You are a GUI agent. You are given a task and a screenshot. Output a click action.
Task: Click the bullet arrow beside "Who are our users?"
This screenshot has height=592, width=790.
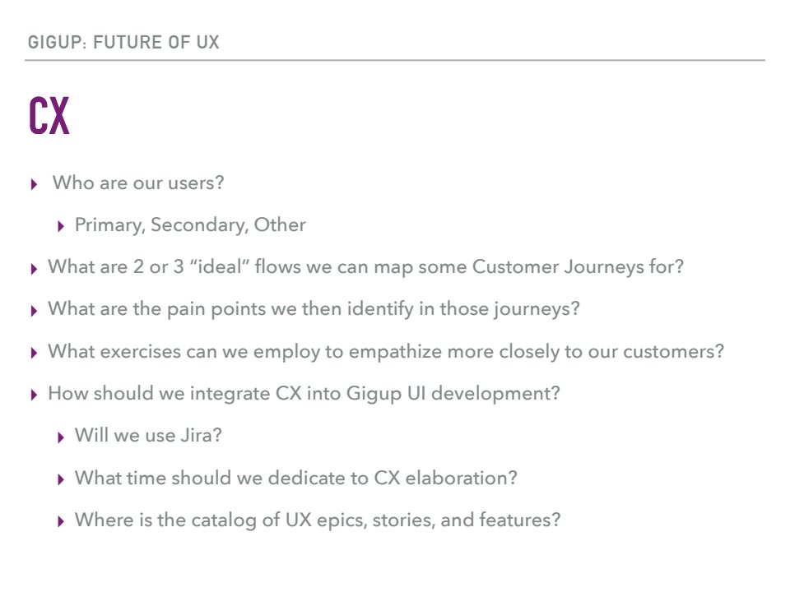pyautogui.click(x=34, y=184)
